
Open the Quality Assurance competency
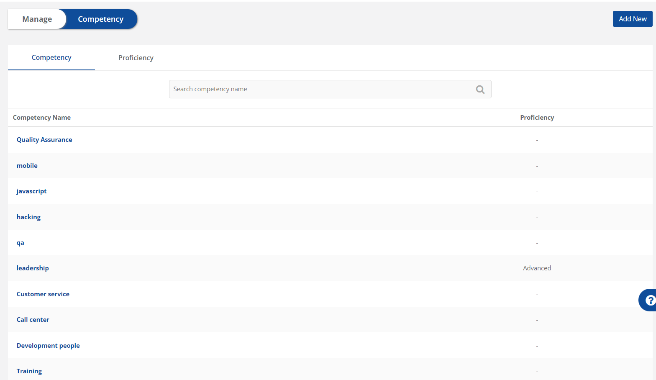tap(44, 140)
